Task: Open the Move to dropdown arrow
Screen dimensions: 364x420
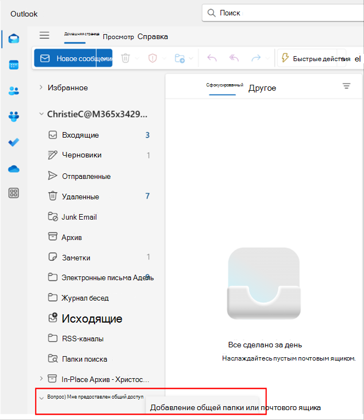Action: coord(191,58)
